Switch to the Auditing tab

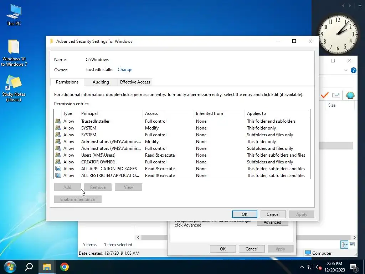click(101, 82)
